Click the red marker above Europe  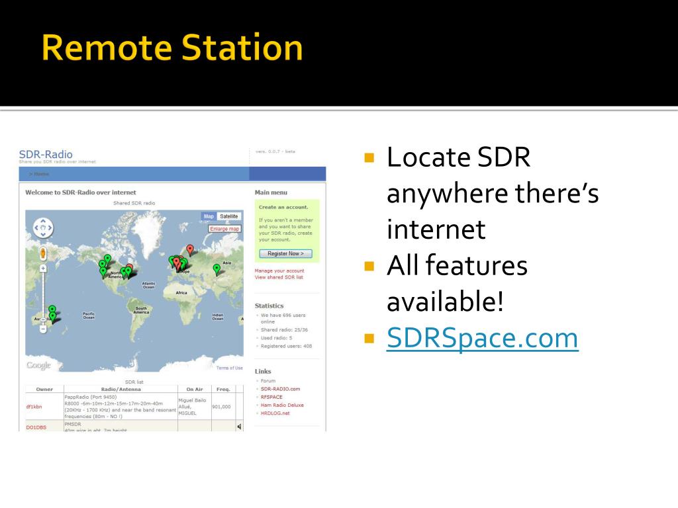click(x=190, y=249)
